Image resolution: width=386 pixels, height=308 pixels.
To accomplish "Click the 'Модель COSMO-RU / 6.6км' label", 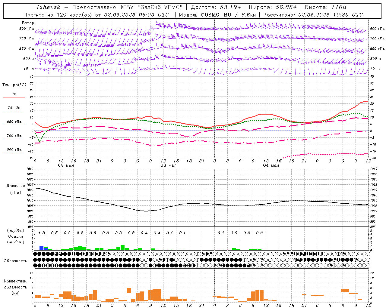I will tap(217, 15).
